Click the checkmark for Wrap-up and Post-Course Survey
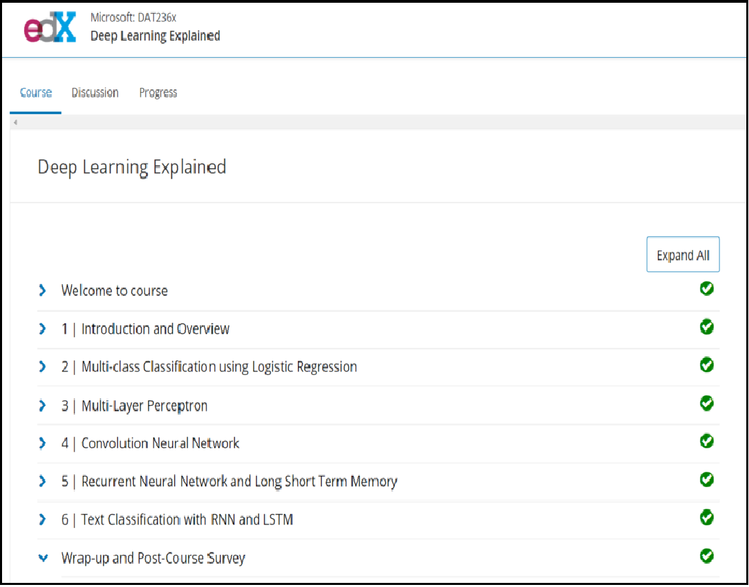Screen dimensions: 749x587 [706, 556]
